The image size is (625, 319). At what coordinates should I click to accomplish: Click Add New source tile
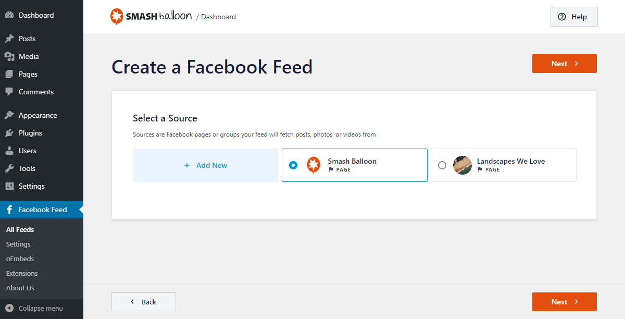coord(206,165)
